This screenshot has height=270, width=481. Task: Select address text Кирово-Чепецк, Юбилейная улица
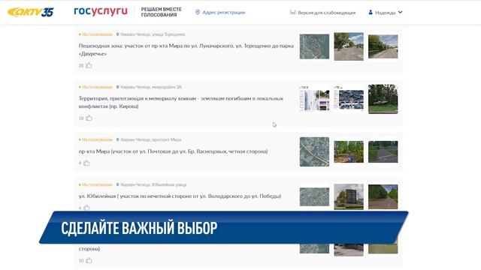[x=153, y=184]
